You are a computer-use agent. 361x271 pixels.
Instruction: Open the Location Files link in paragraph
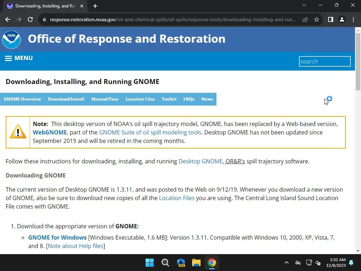(177, 198)
